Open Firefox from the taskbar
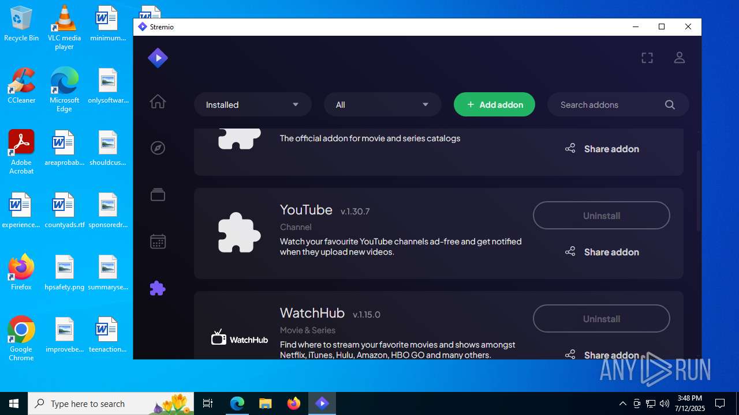 coord(294,403)
